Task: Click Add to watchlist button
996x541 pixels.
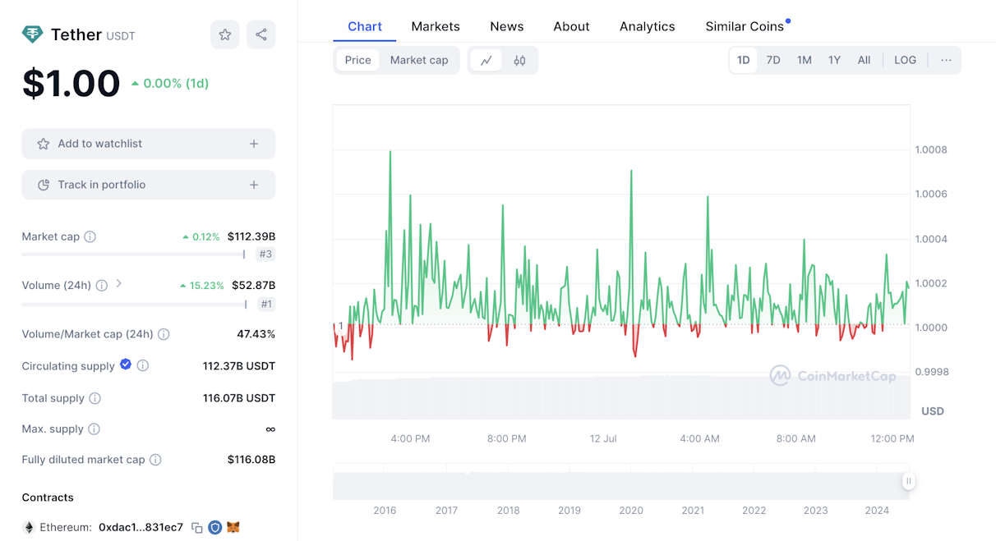Action: [x=149, y=144]
